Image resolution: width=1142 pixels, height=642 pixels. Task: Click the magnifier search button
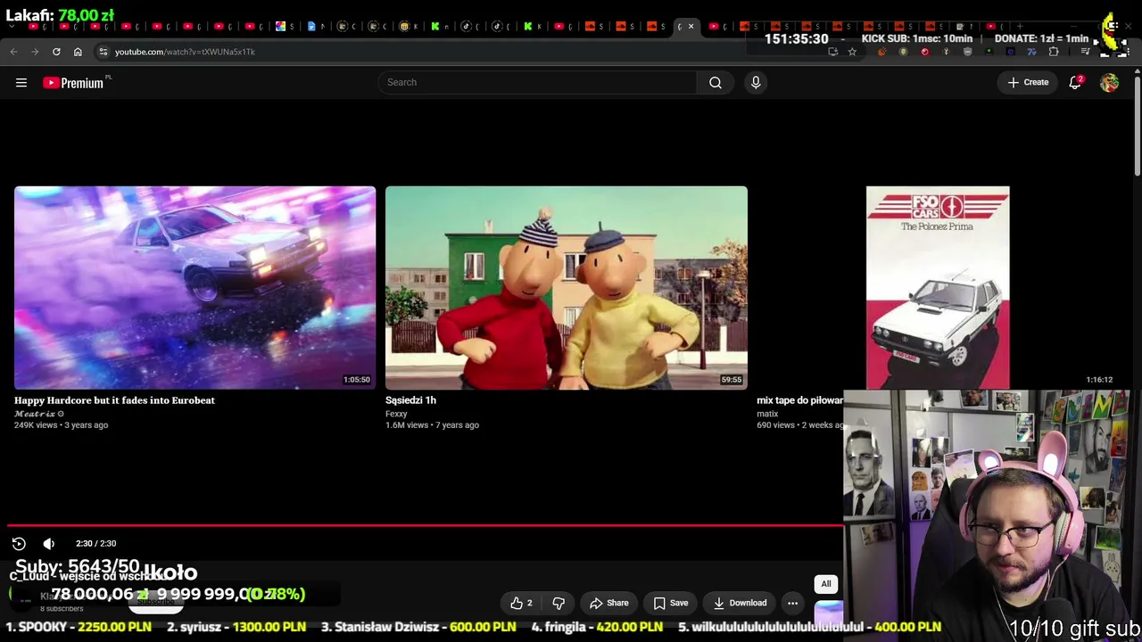click(x=716, y=82)
